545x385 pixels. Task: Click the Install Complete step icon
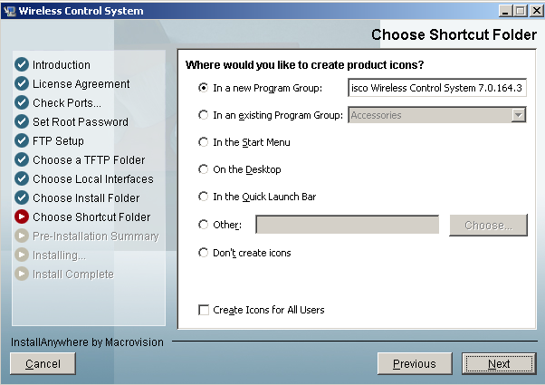point(22,274)
